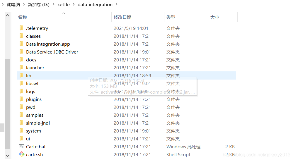Open the .telemetry folder icon
Viewport: 293px width, 160px height.
point(21,28)
